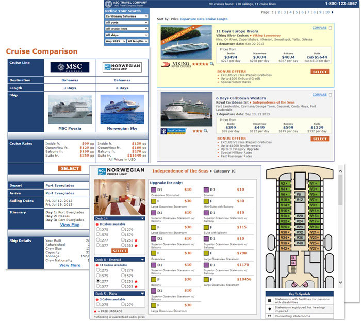
Task: Select cabin V42 on the deck plan
Action: point(284,248)
